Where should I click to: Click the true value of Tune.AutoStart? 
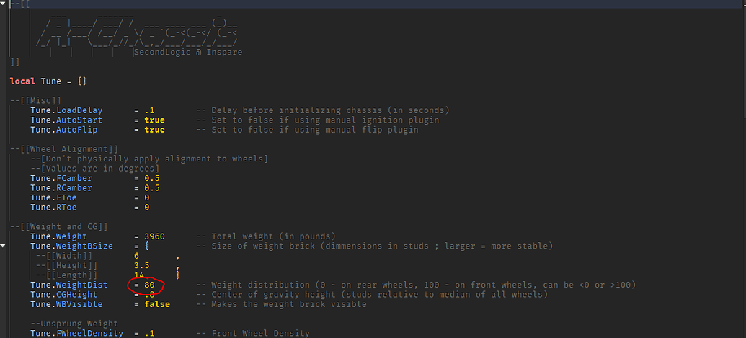(154, 120)
